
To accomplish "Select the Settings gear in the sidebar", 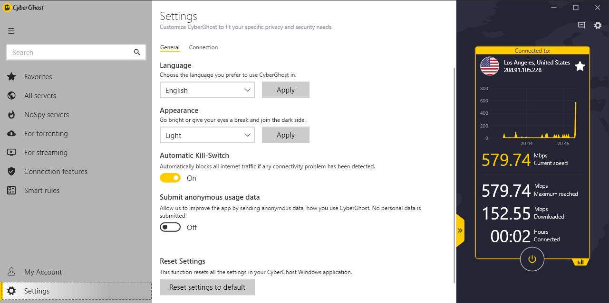I will point(12,291).
